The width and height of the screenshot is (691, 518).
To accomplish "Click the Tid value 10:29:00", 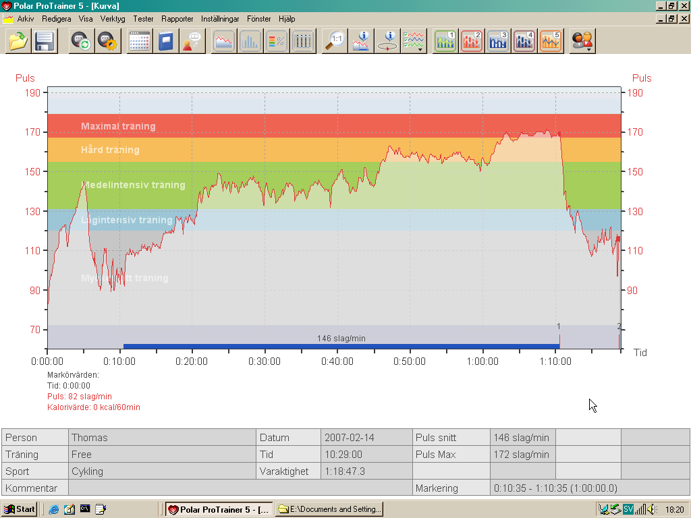I will (x=366, y=454).
